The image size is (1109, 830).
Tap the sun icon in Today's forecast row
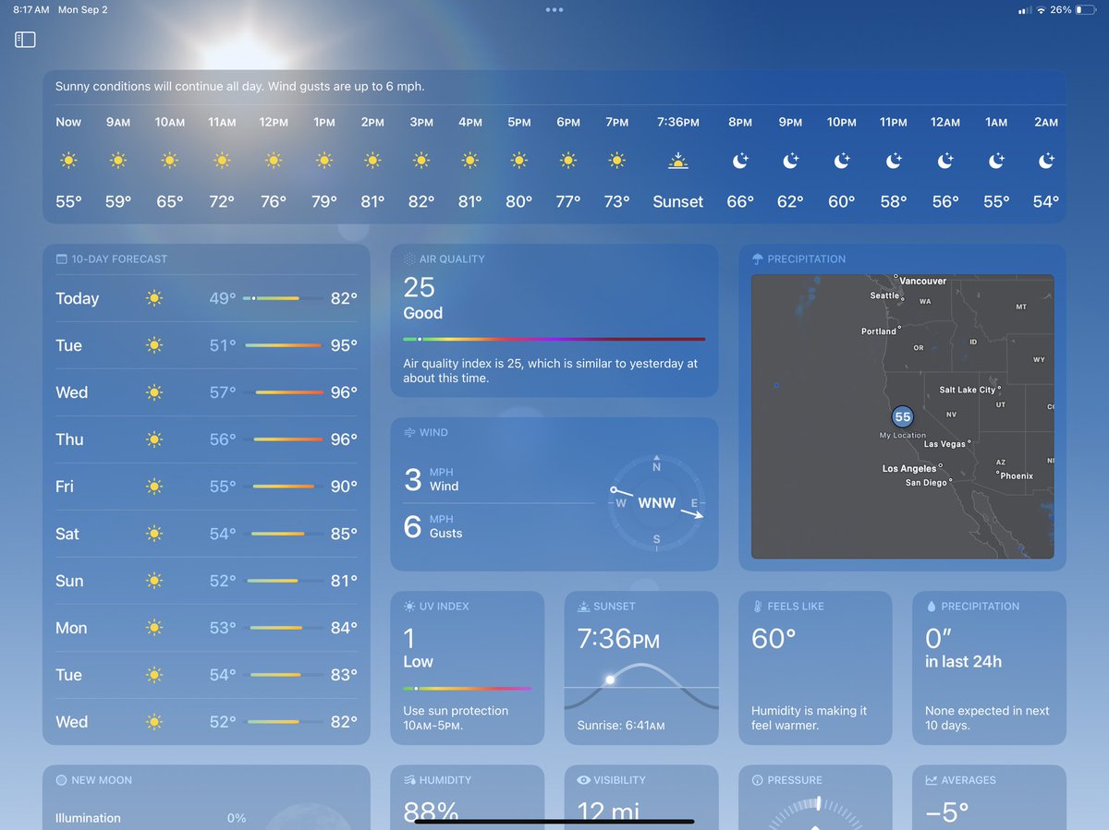[154, 298]
